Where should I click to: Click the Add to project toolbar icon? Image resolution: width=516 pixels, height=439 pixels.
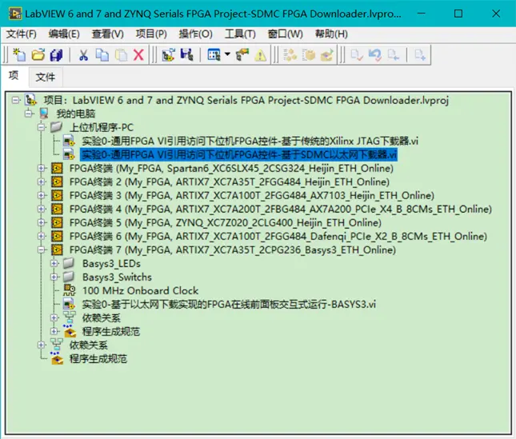pyautogui.click(x=168, y=54)
